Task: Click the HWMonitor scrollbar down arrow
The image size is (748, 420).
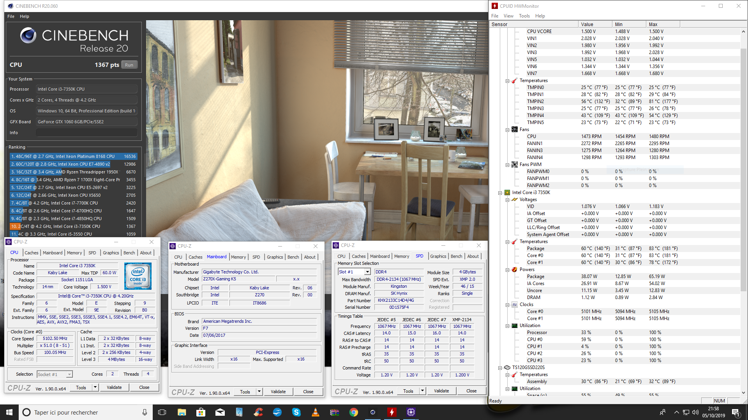Action: (743, 393)
